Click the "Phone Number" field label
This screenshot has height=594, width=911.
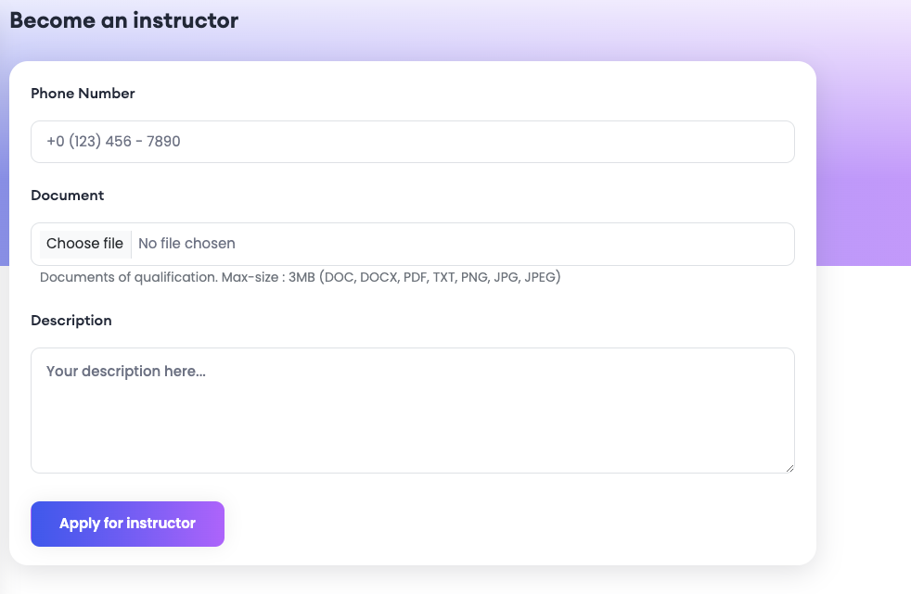coord(83,94)
